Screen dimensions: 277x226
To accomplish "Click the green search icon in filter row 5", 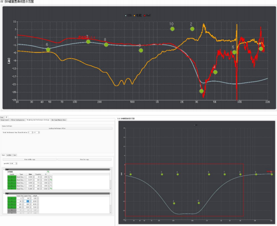I will [51, 188].
